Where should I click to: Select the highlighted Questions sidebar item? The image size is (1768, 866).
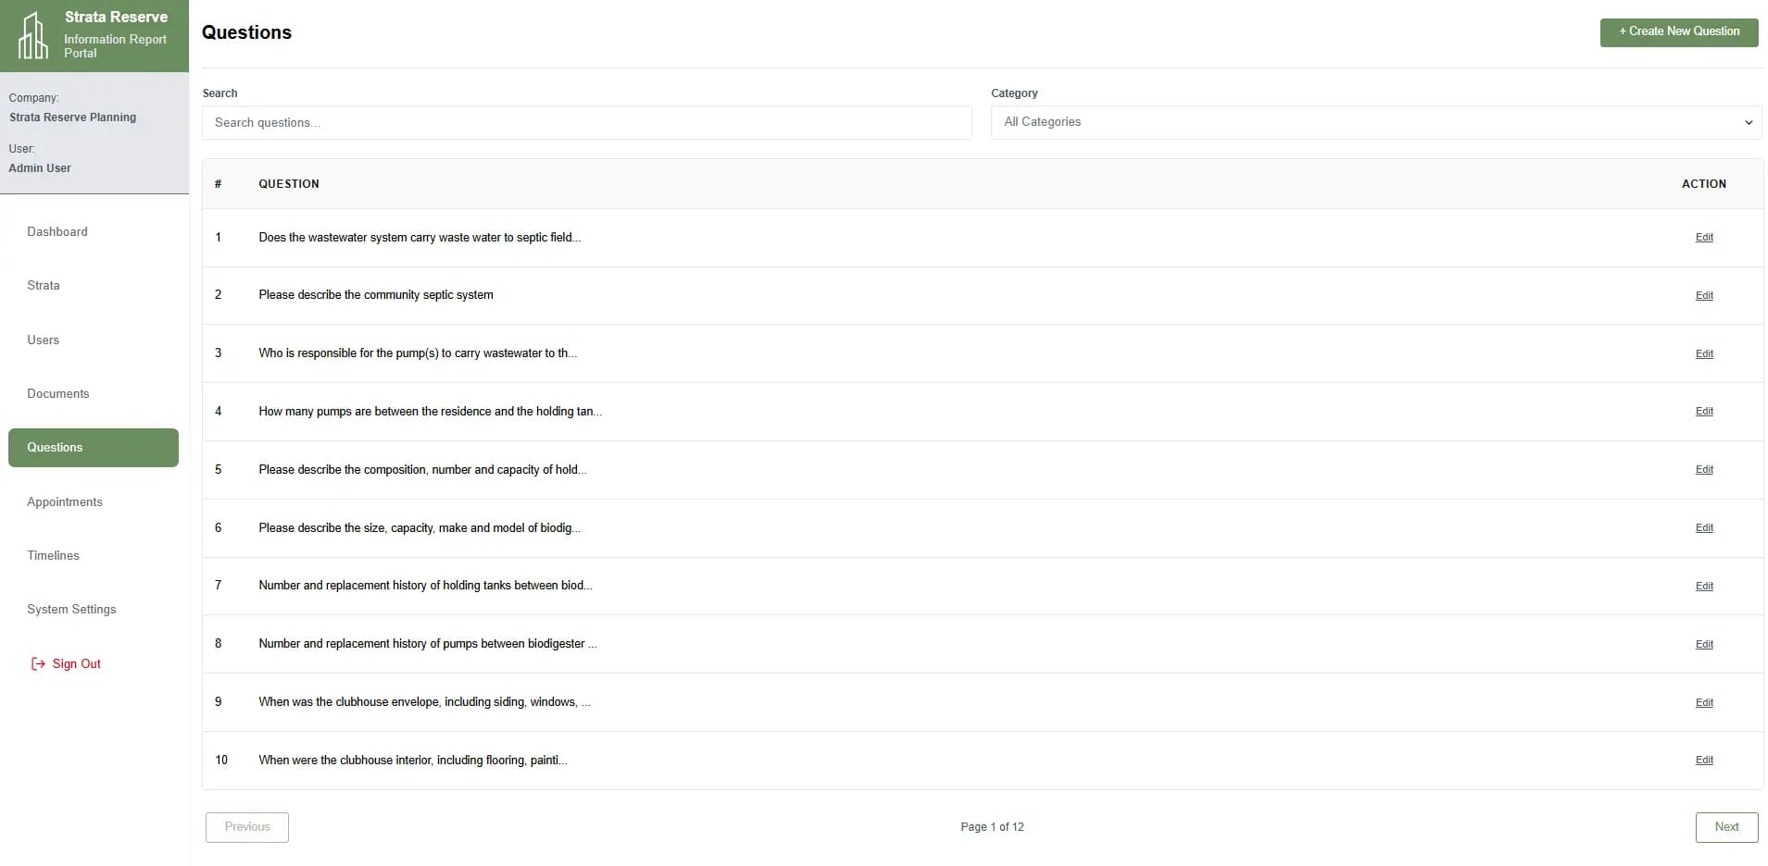(93, 448)
